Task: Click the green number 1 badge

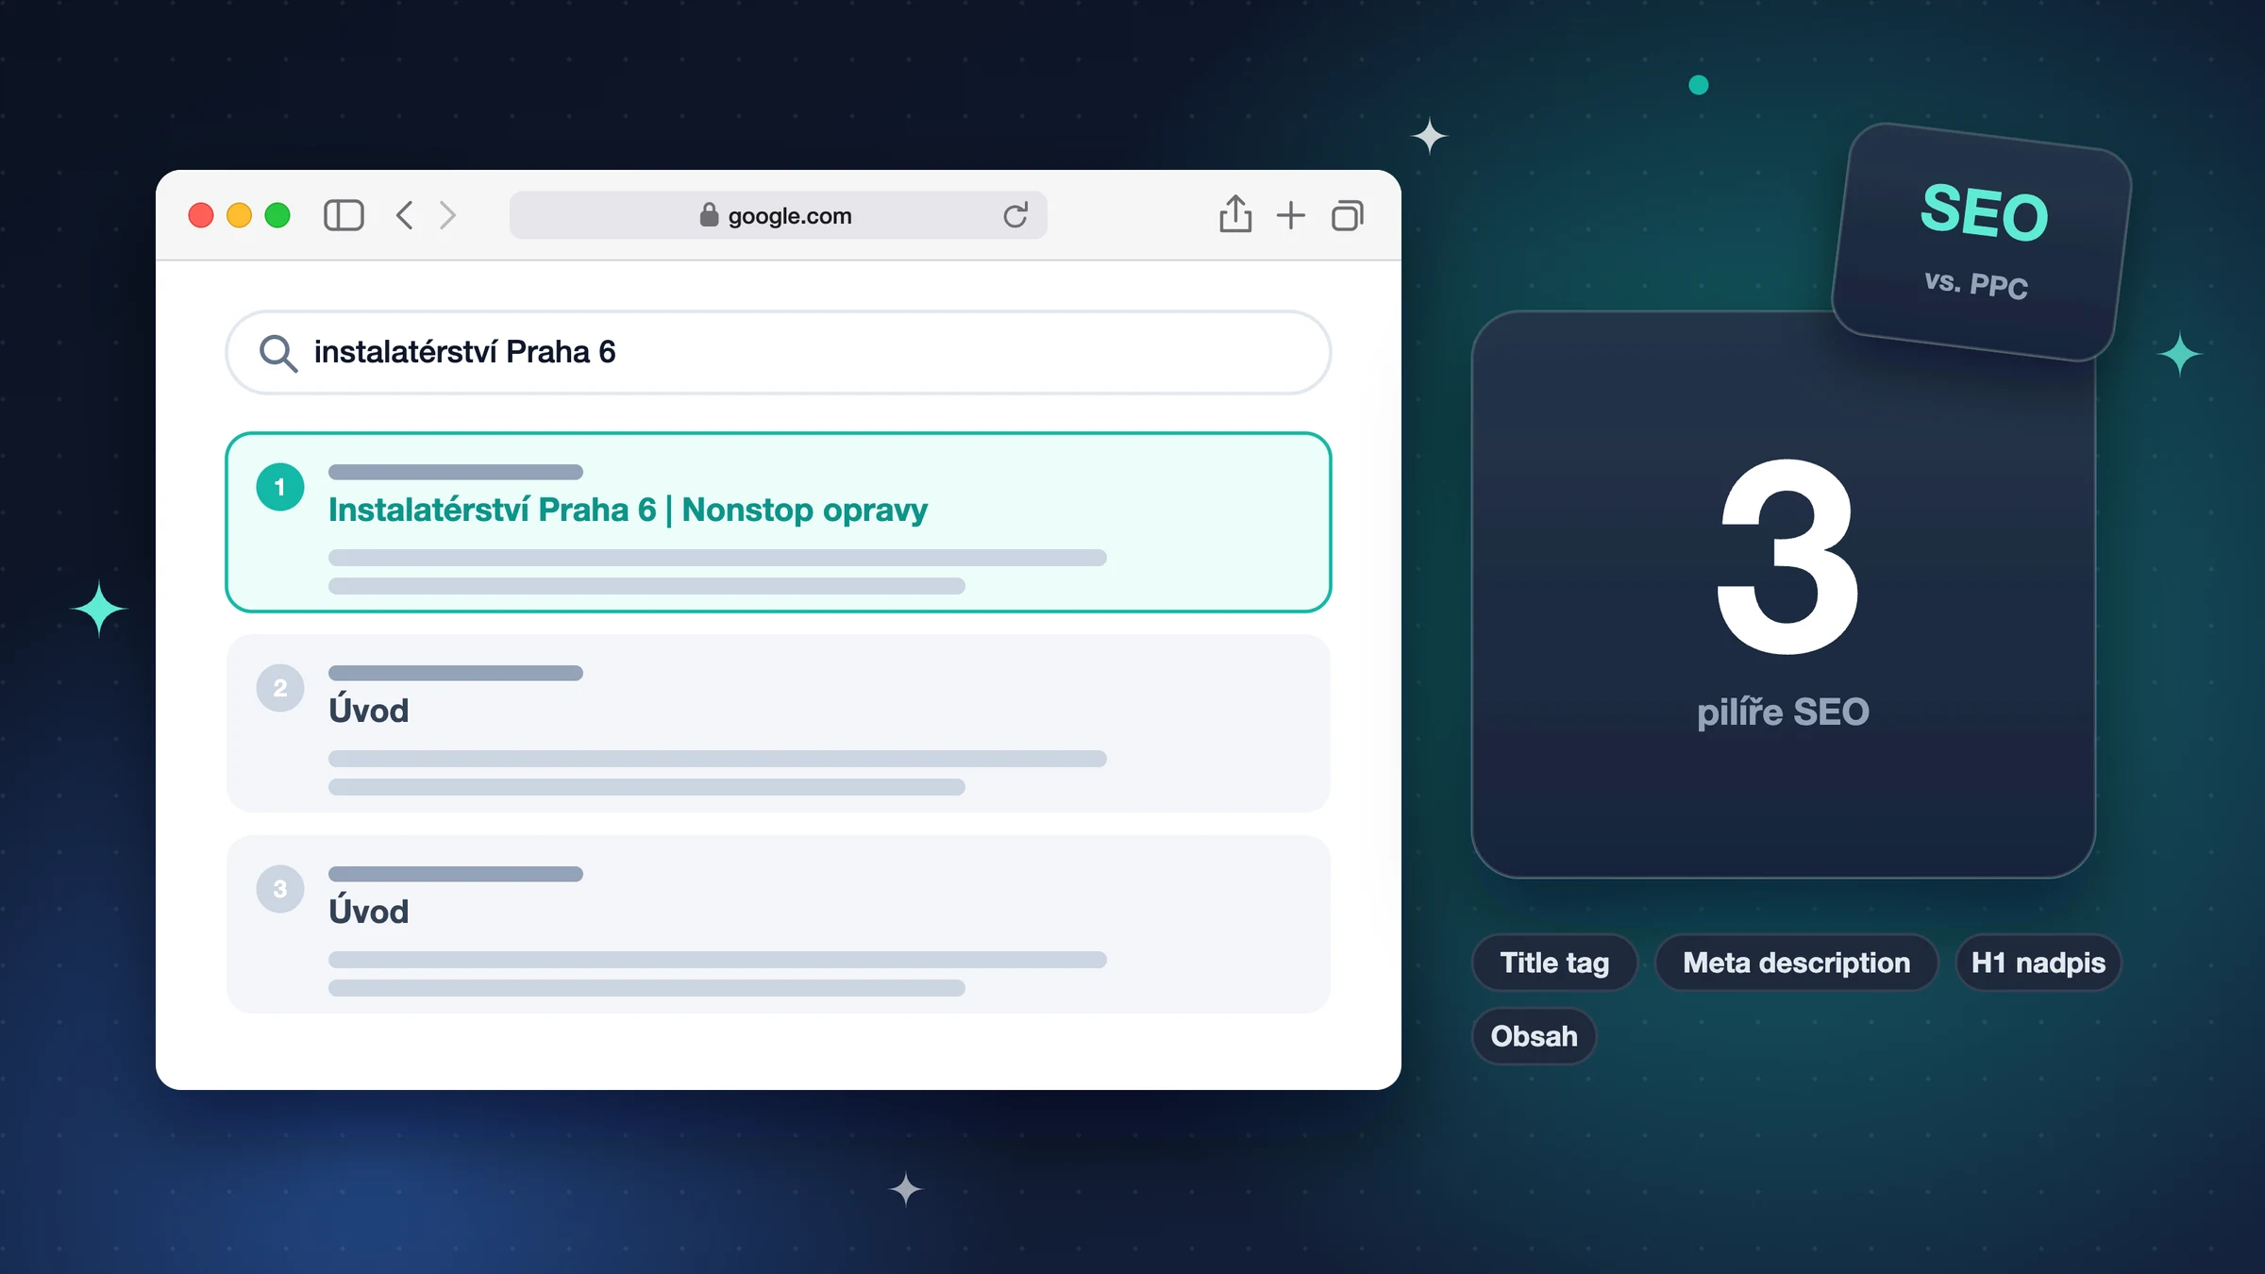Action: click(280, 487)
